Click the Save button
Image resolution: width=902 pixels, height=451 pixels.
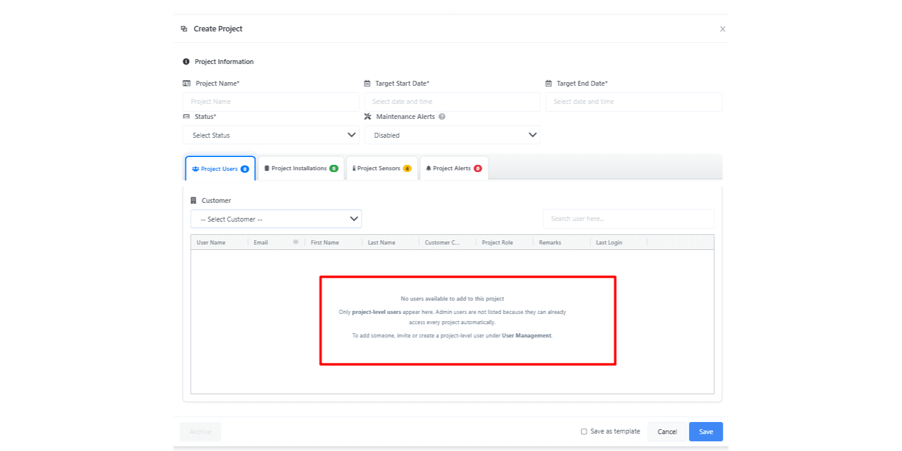coord(706,432)
